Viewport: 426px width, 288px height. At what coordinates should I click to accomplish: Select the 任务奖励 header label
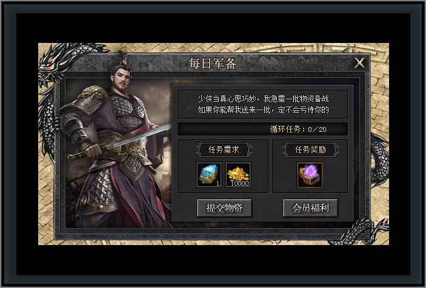click(310, 149)
